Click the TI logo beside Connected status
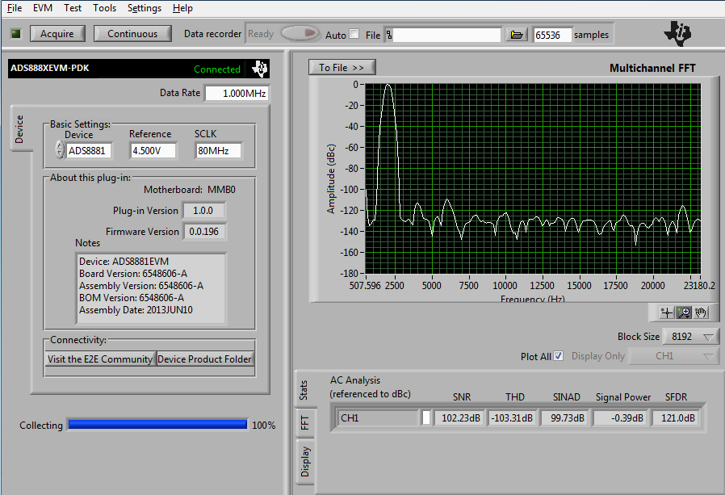Image resolution: width=725 pixels, height=495 pixels. point(260,69)
